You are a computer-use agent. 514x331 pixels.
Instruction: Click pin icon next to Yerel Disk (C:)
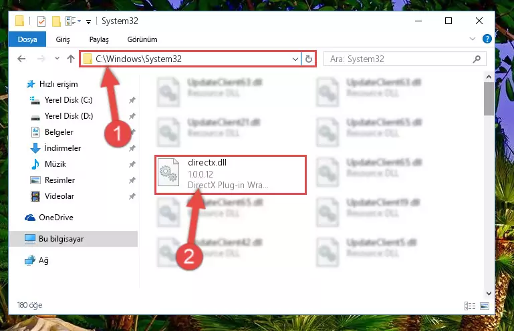(x=132, y=100)
